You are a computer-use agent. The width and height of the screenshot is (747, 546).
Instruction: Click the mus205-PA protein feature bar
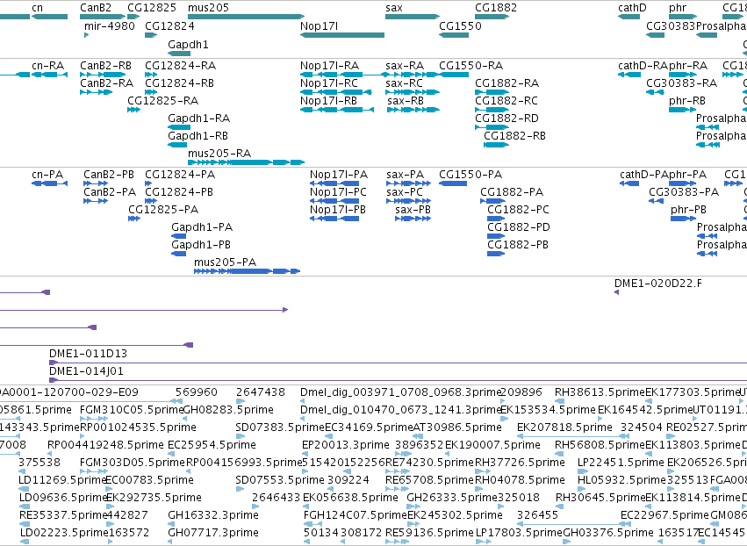click(248, 271)
